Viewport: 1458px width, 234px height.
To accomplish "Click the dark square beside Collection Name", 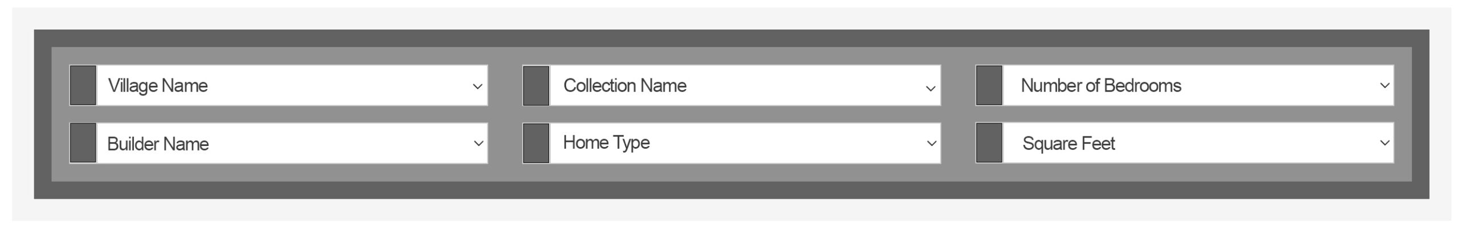I will click(x=536, y=85).
